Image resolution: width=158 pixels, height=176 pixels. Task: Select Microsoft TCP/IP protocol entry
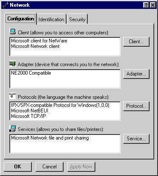(x=28, y=116)
